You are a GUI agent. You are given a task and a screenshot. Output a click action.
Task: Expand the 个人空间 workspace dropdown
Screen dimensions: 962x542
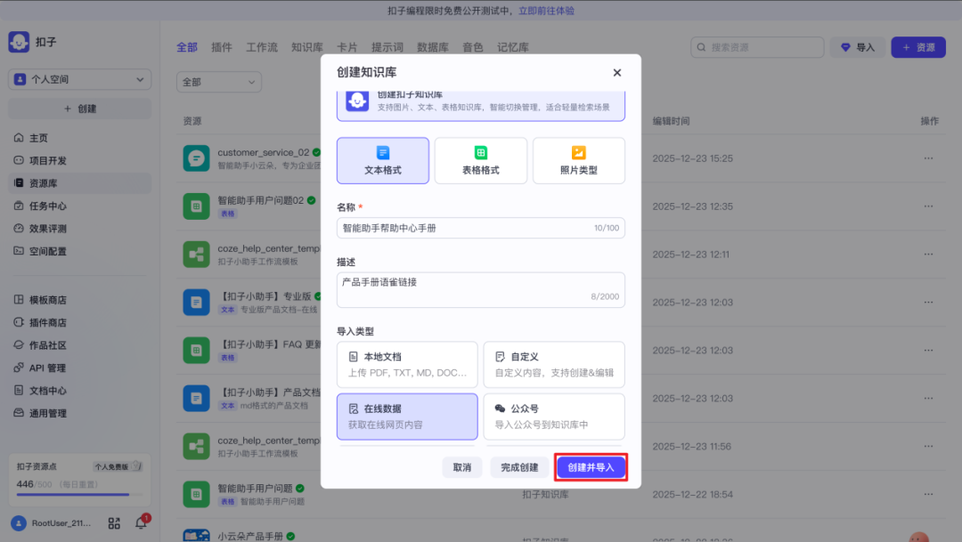pos(80,79)
